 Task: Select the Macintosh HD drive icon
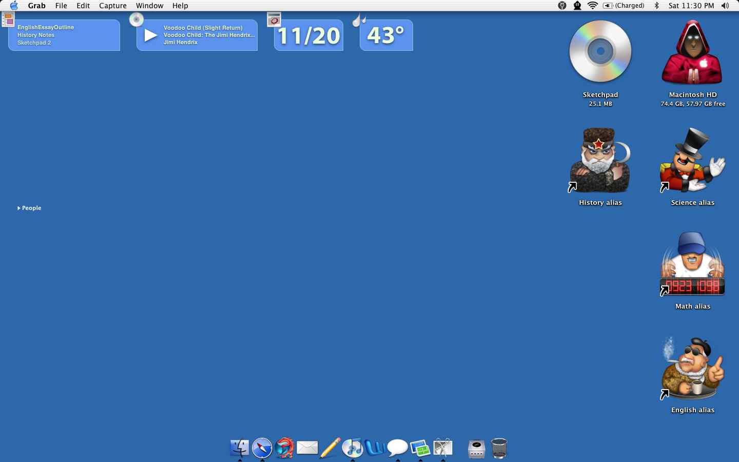click(x=693, y=52)
